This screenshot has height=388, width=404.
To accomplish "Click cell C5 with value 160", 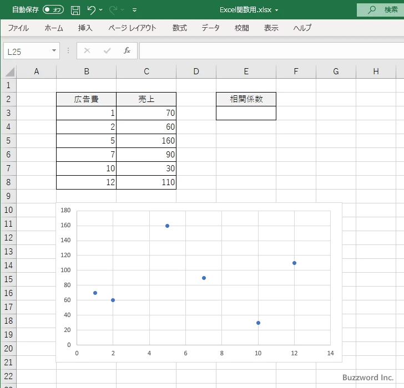I will coord(147,141).
